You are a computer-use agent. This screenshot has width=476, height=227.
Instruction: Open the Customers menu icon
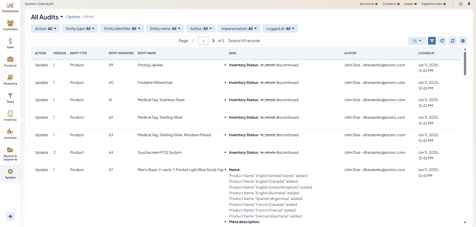click(10, 25)
